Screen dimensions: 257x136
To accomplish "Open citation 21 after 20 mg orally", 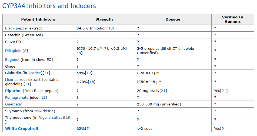I will tap(163, 91).
